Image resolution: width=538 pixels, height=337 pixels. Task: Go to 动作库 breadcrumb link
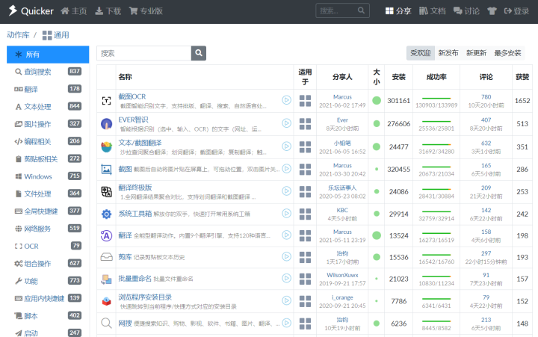click(18, 35)
